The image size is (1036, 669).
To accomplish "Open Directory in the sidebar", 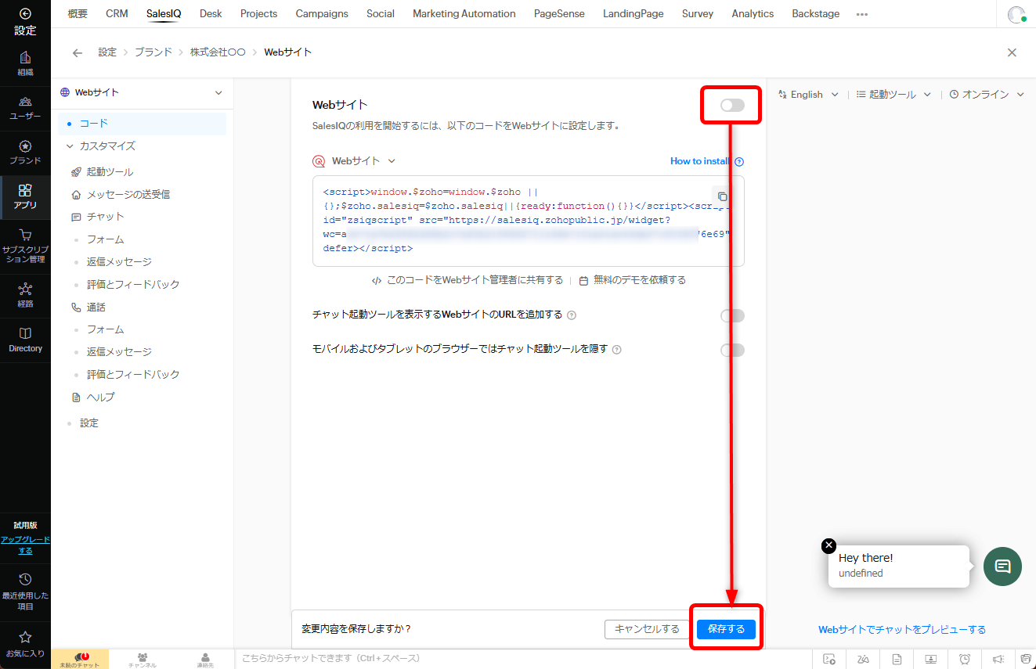I will click(25, 340).
